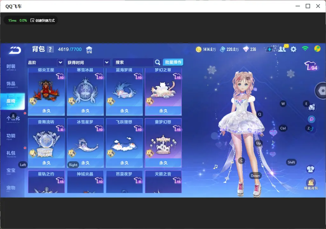This screenshot has height=229, width=326.
Task: Select the 芭蕾夜梦 seat item
Action: click(124, 182)
